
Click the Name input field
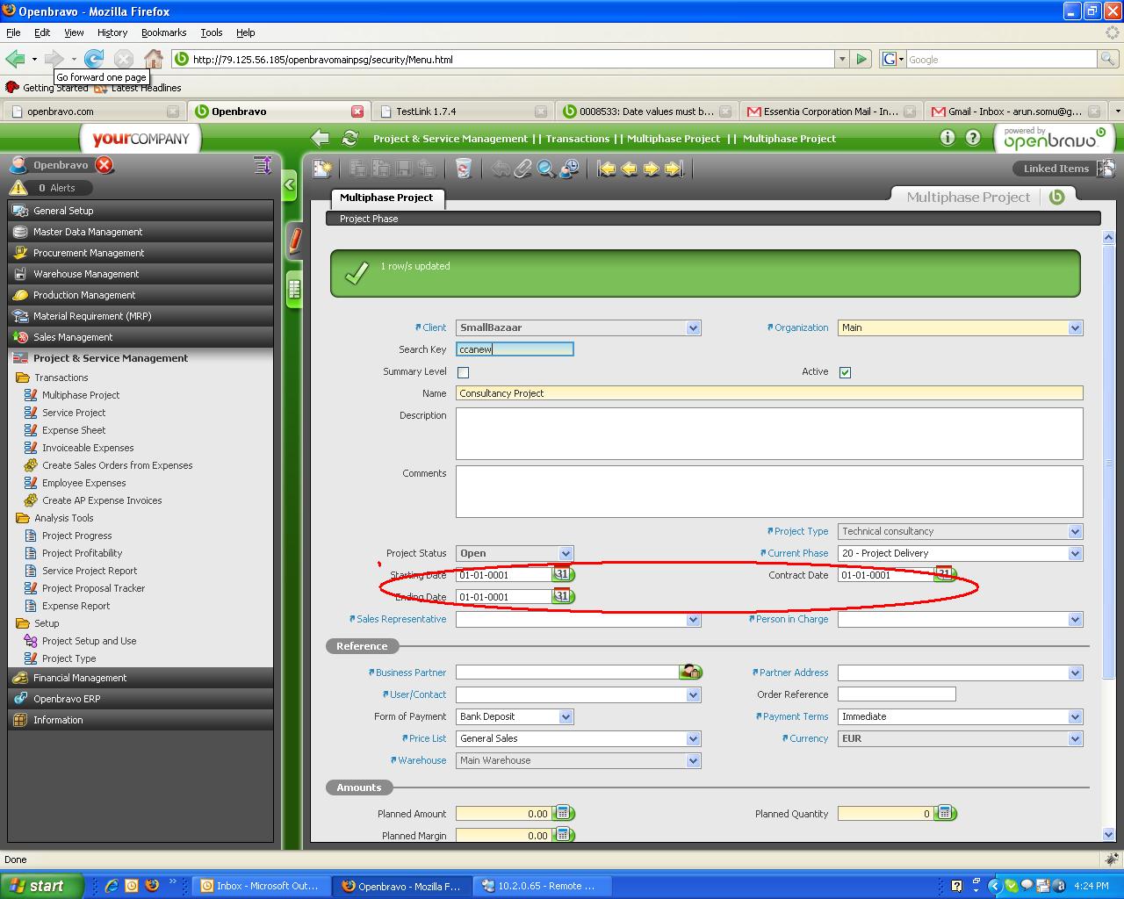pos(768,393)
